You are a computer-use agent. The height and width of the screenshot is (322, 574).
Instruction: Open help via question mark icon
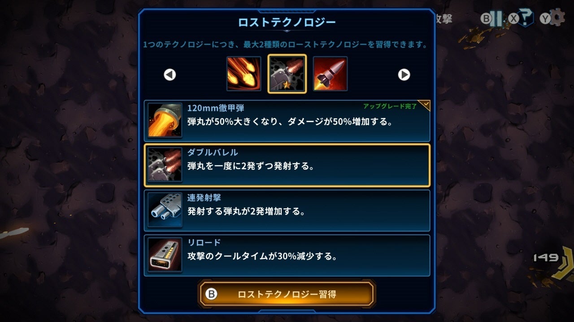tap(526, 18)
